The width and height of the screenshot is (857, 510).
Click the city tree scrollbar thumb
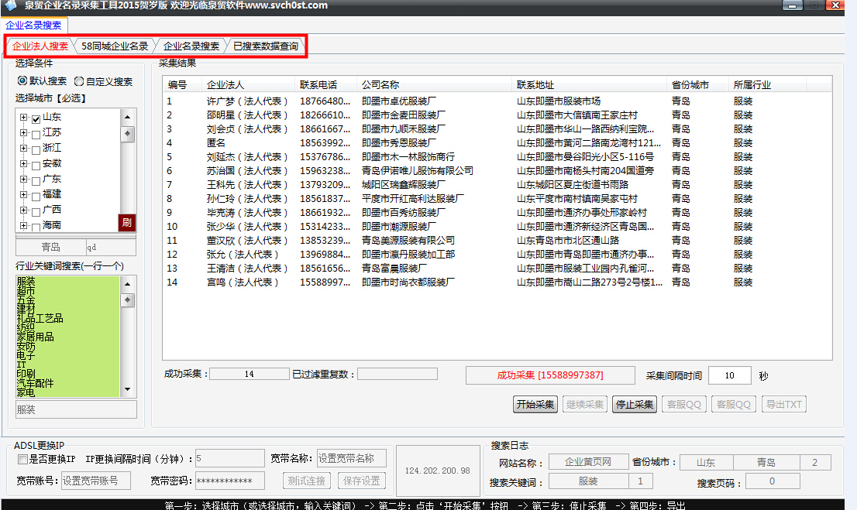coord(127,134)
